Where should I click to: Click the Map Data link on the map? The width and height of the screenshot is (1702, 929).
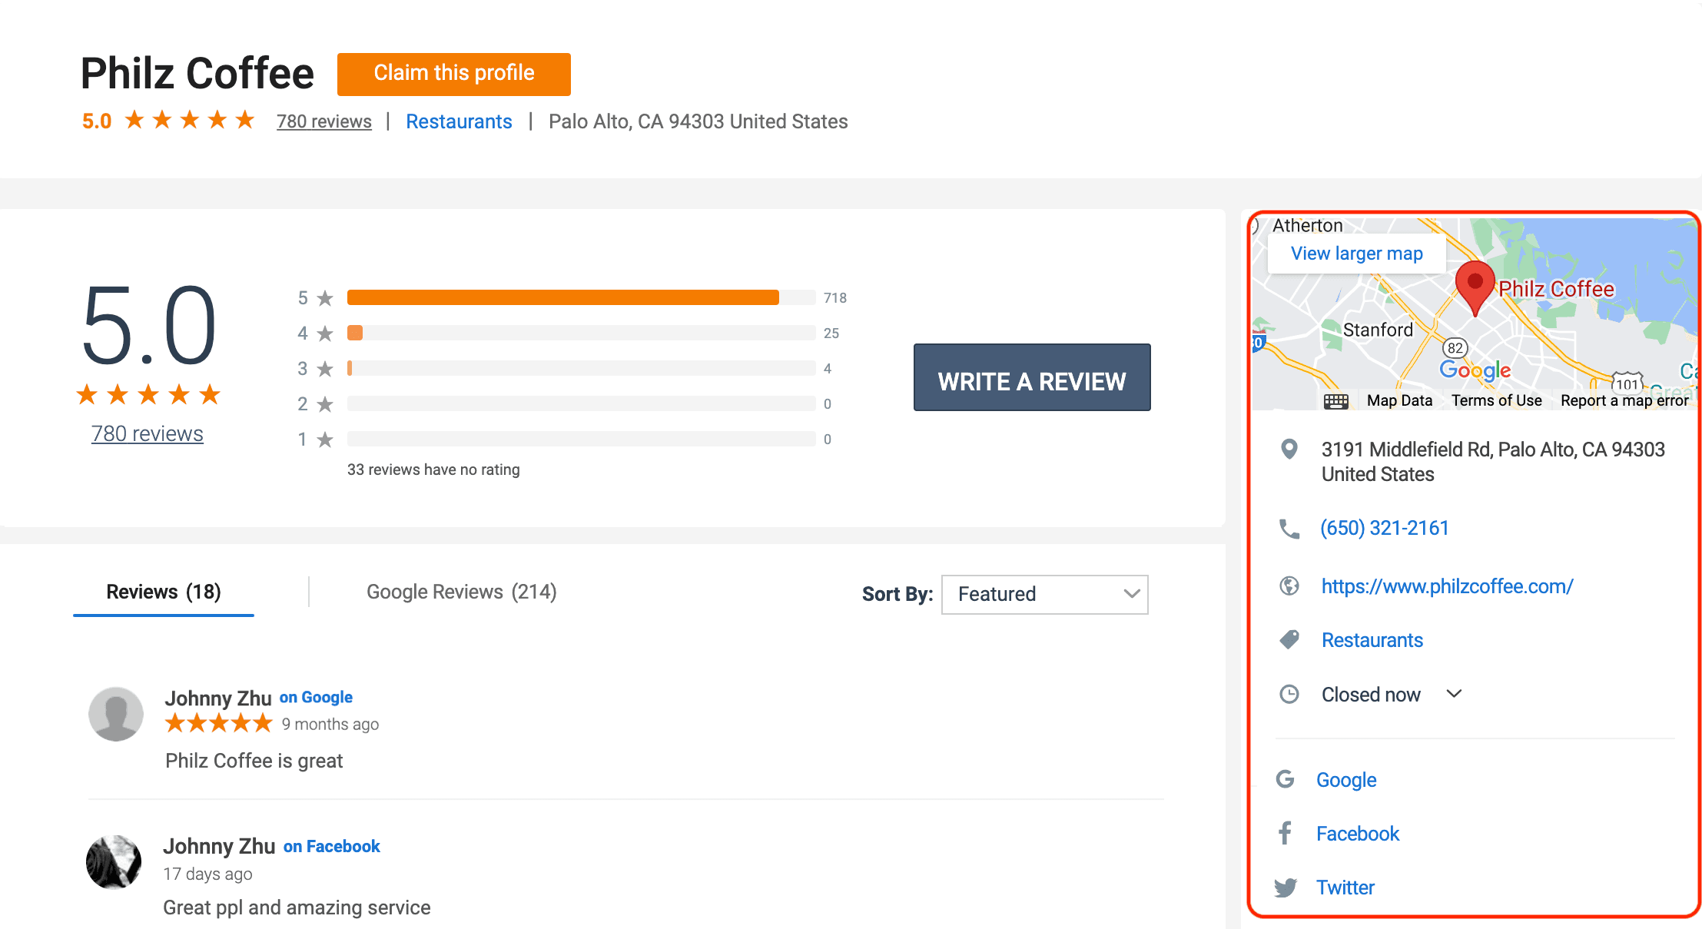click(1400, 400)
